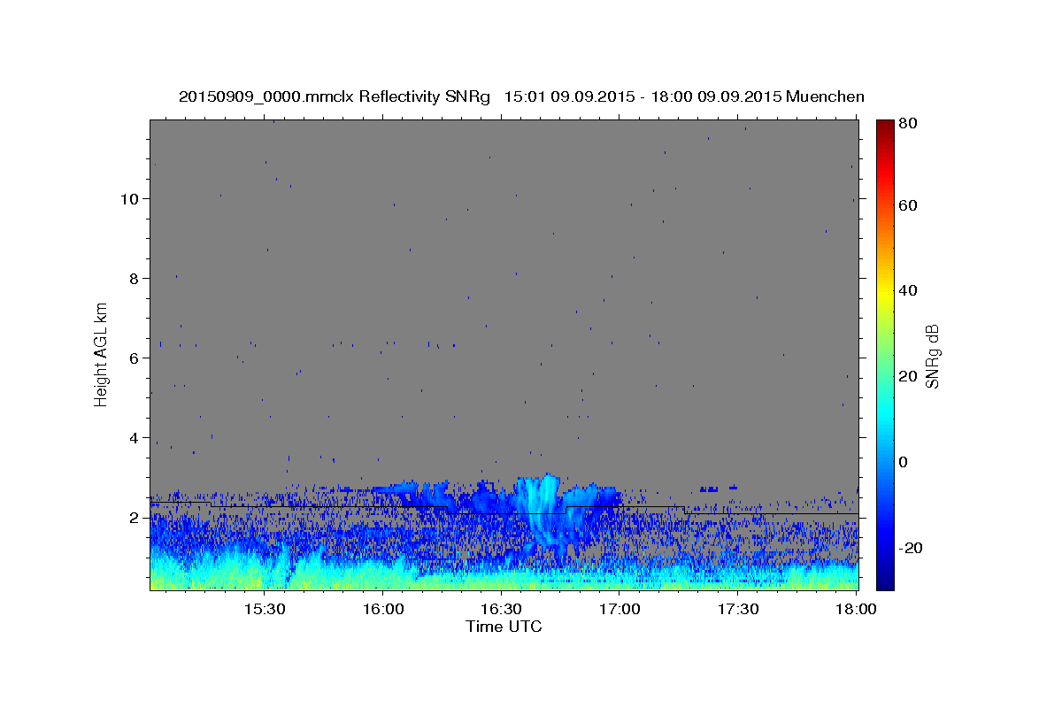1062x708 pixels.
Task: Click the 16:00 time tick label
Action: 382,610
